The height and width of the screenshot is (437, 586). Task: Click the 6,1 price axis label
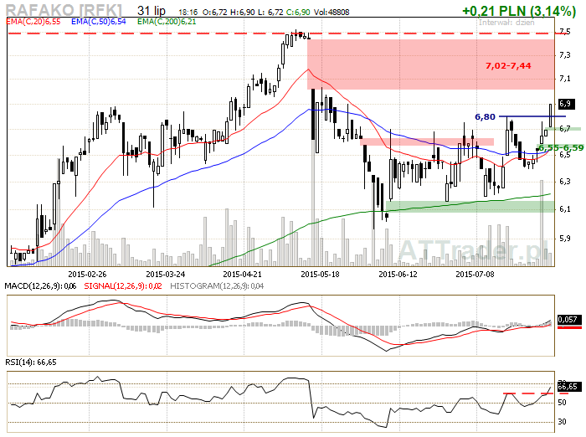click(565, 209)
